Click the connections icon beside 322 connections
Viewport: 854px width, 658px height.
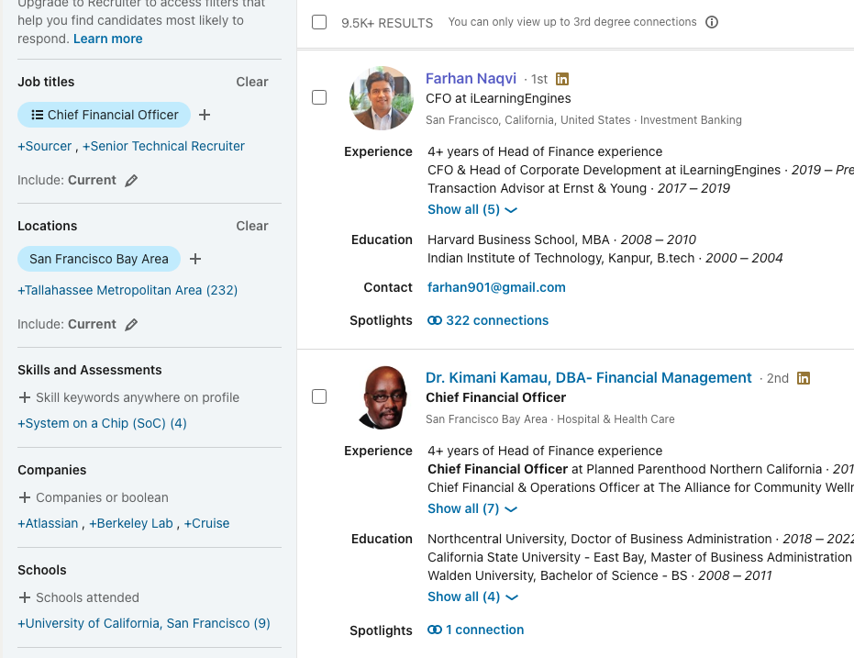click(x=435, y=320)
